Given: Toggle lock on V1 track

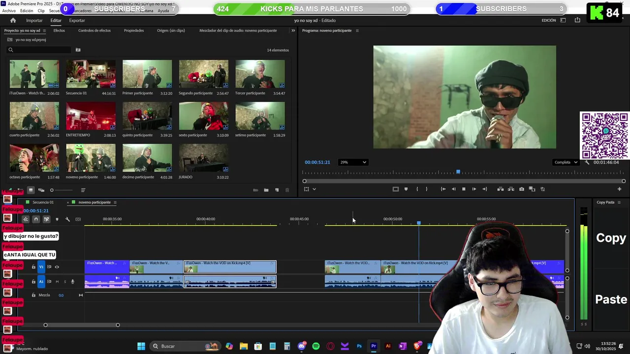Looking at the screenshot, I should tap(33, 267).
